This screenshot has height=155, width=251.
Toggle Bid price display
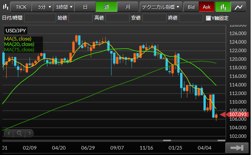(191, 7)
